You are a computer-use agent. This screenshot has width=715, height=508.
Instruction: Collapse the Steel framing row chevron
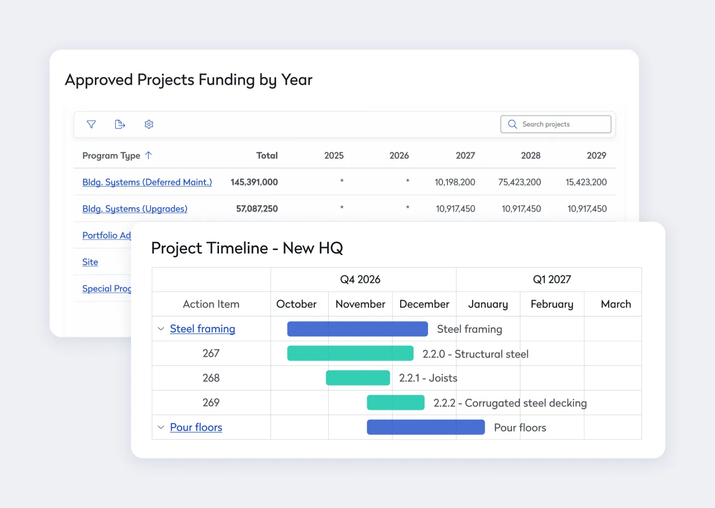[x=161, y=329]
